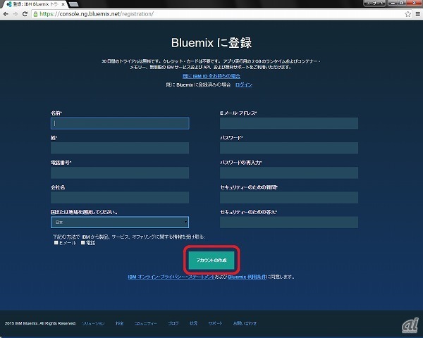Image resolution: width=423 pixels, height=338 pixels.
Task: Open the 既に IBM ID をお持ちの場合 link
Action: [211, 76]
